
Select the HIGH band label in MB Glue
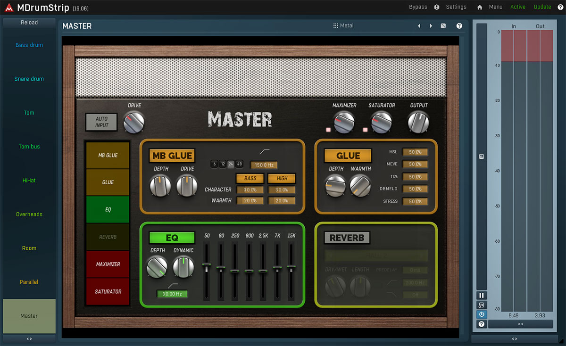(x=282, y=178)
